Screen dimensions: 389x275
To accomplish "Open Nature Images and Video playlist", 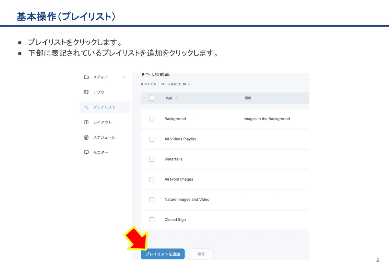I will pyautogui.click(x=187, y=200).
